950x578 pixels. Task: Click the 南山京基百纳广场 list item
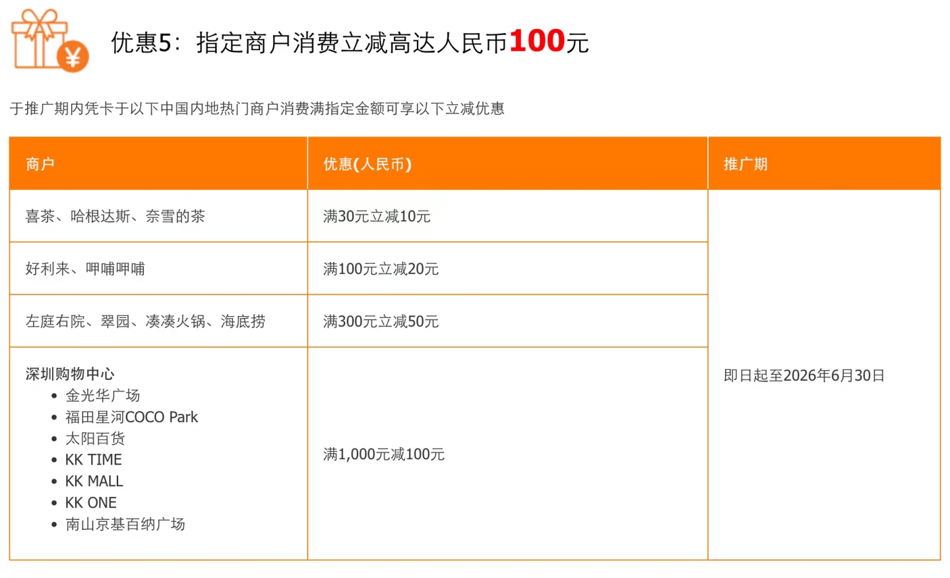[125, 525]
